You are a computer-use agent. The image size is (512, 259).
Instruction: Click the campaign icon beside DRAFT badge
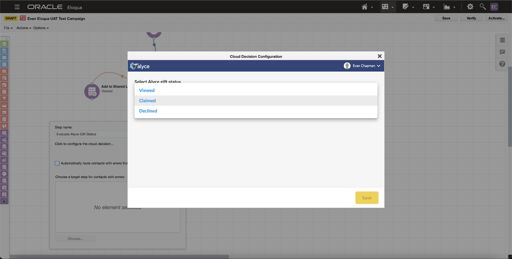pos(23,18)
